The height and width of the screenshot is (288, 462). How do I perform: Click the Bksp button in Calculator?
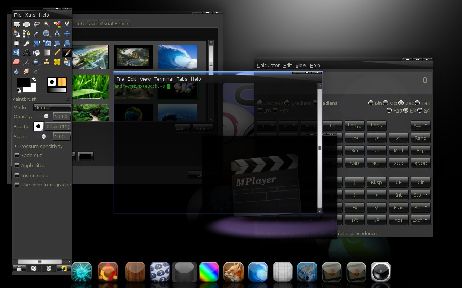[376, 182]
